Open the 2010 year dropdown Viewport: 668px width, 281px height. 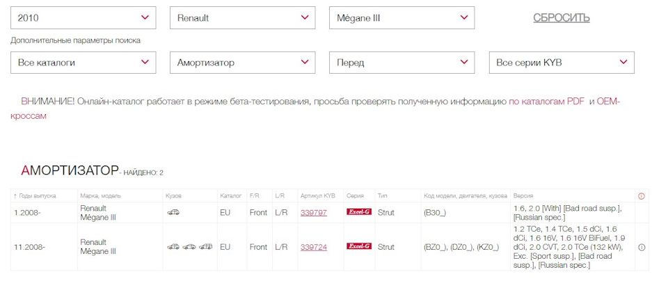click(83, 18)
